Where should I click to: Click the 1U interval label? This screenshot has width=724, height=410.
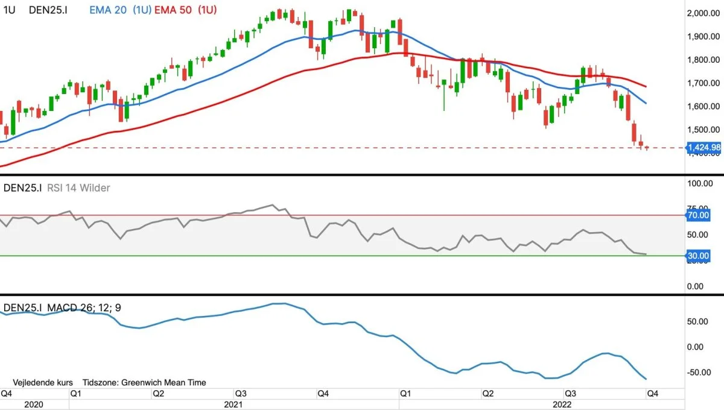coord(10,10)
